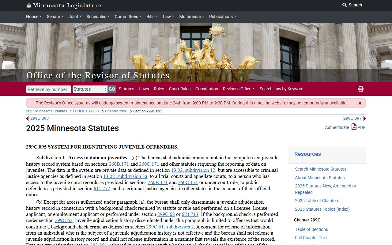Go to next section 299C.097 link
The width and height of the screenshot is (392, 245).
(352, 118)
